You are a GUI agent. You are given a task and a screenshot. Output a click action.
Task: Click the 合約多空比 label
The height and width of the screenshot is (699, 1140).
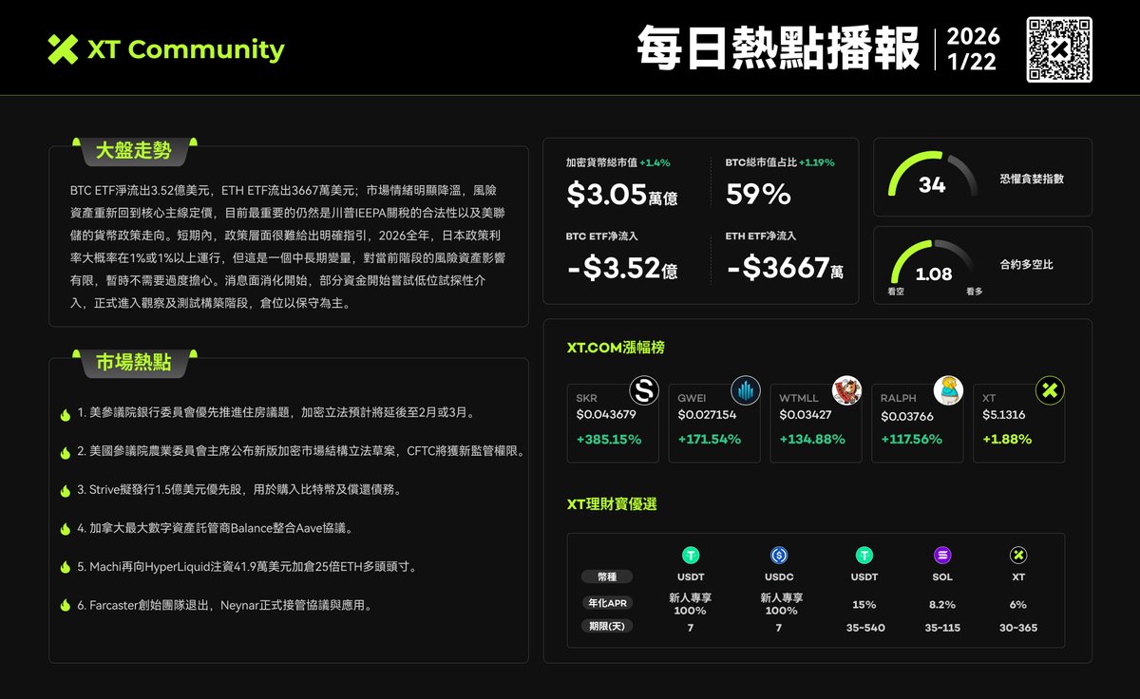tap(1026, 265)
